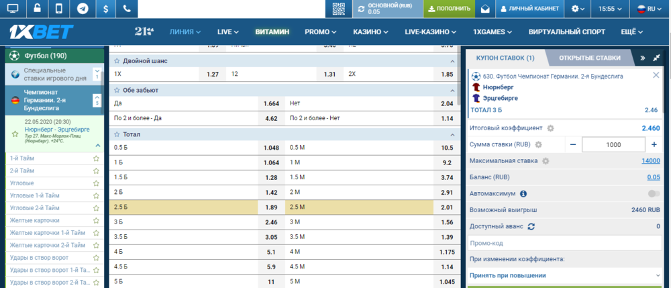671x288 pixels.
Task: Select odds 2.46 for 3 Б
Action: coord(272,222)
